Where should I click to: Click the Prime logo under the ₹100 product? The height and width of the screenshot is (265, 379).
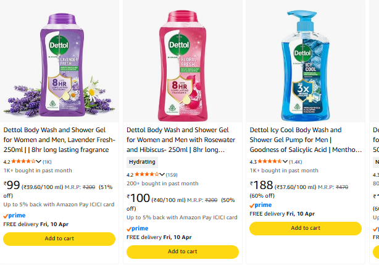click(x=137, y=228)
